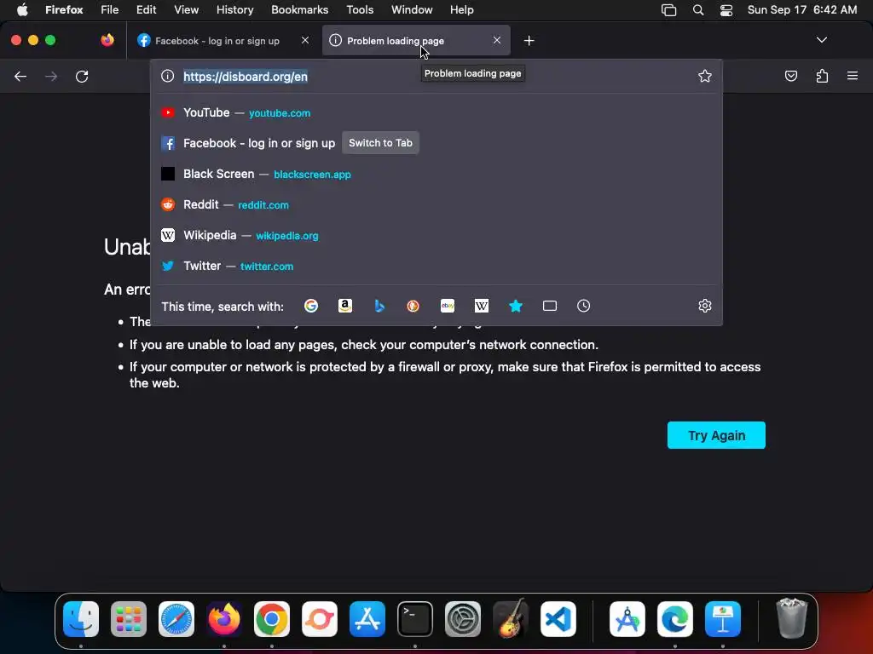This screenshot has width=873, height=654.
Task: Open the Window menu
Action: [412, 10]
